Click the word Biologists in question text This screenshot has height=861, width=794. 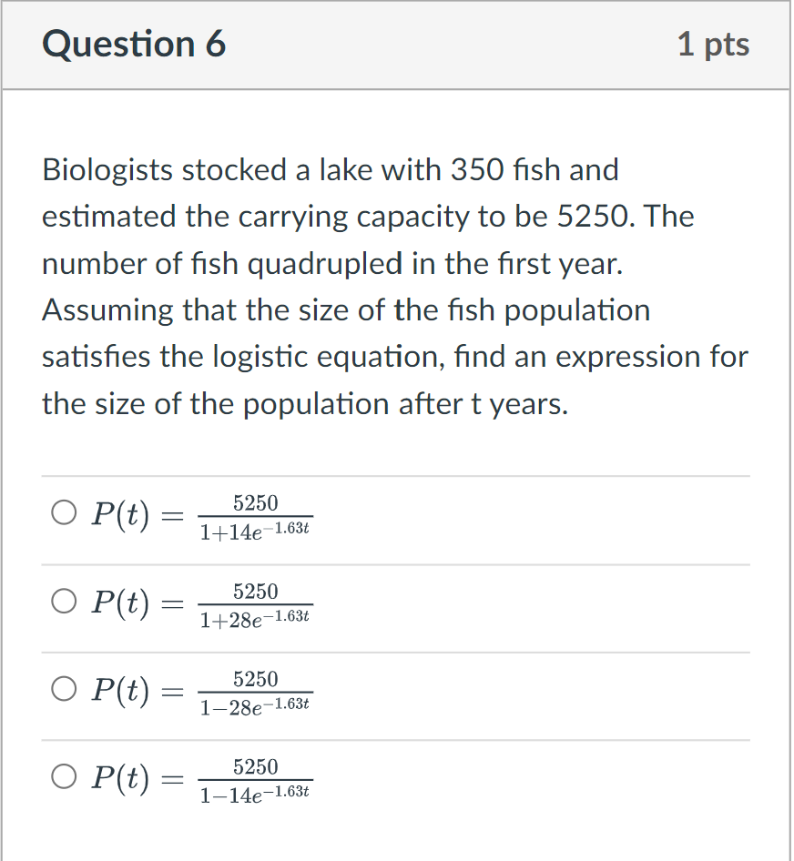click(107, 169)
